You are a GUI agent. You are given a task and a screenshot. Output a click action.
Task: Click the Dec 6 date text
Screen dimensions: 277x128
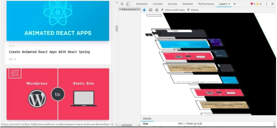[12, 46]
